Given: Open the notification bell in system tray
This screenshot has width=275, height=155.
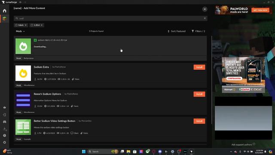Looking at the screenshot, I should click(266, 152).
